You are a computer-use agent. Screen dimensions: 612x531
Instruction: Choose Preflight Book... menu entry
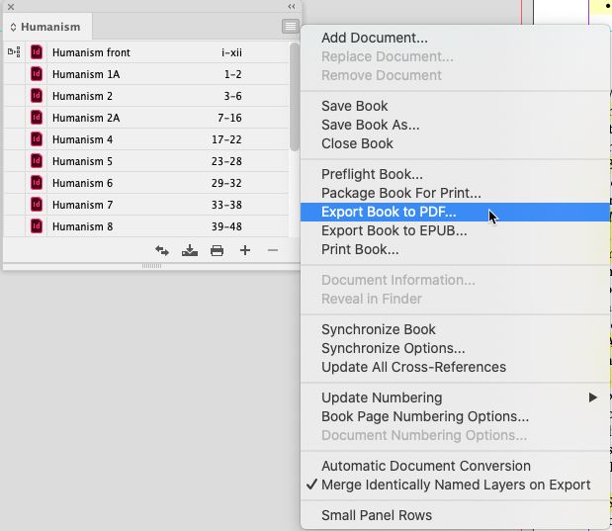(456, 174)
